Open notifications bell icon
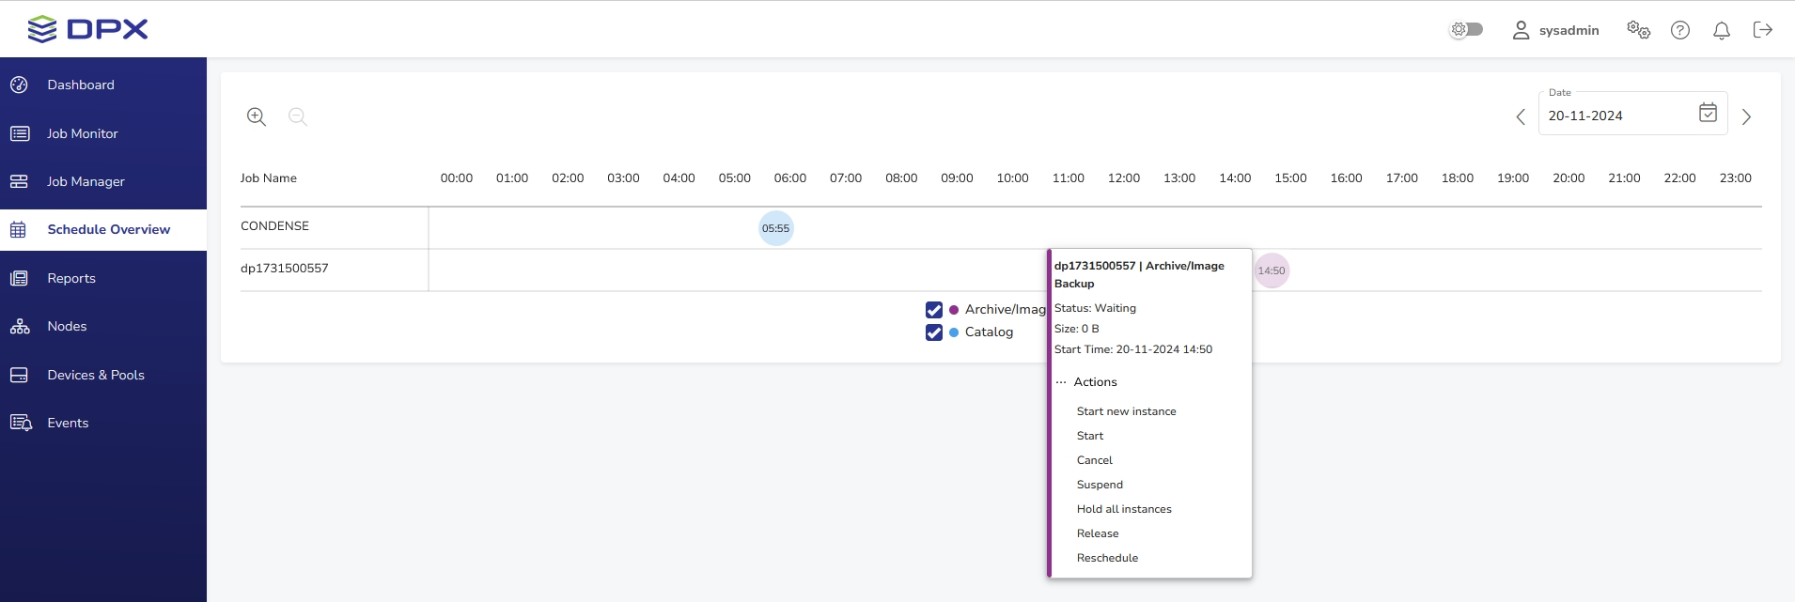The image size is (1795, 602). [1721, 30]
